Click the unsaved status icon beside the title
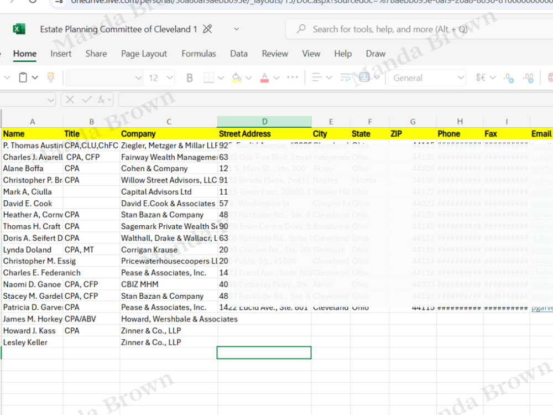 pos(207,29)
